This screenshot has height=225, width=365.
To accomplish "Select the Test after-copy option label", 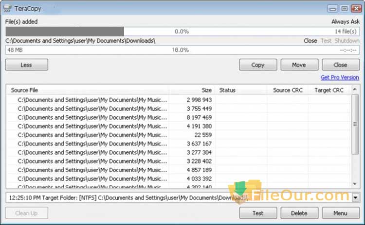I will coord(326,41).
